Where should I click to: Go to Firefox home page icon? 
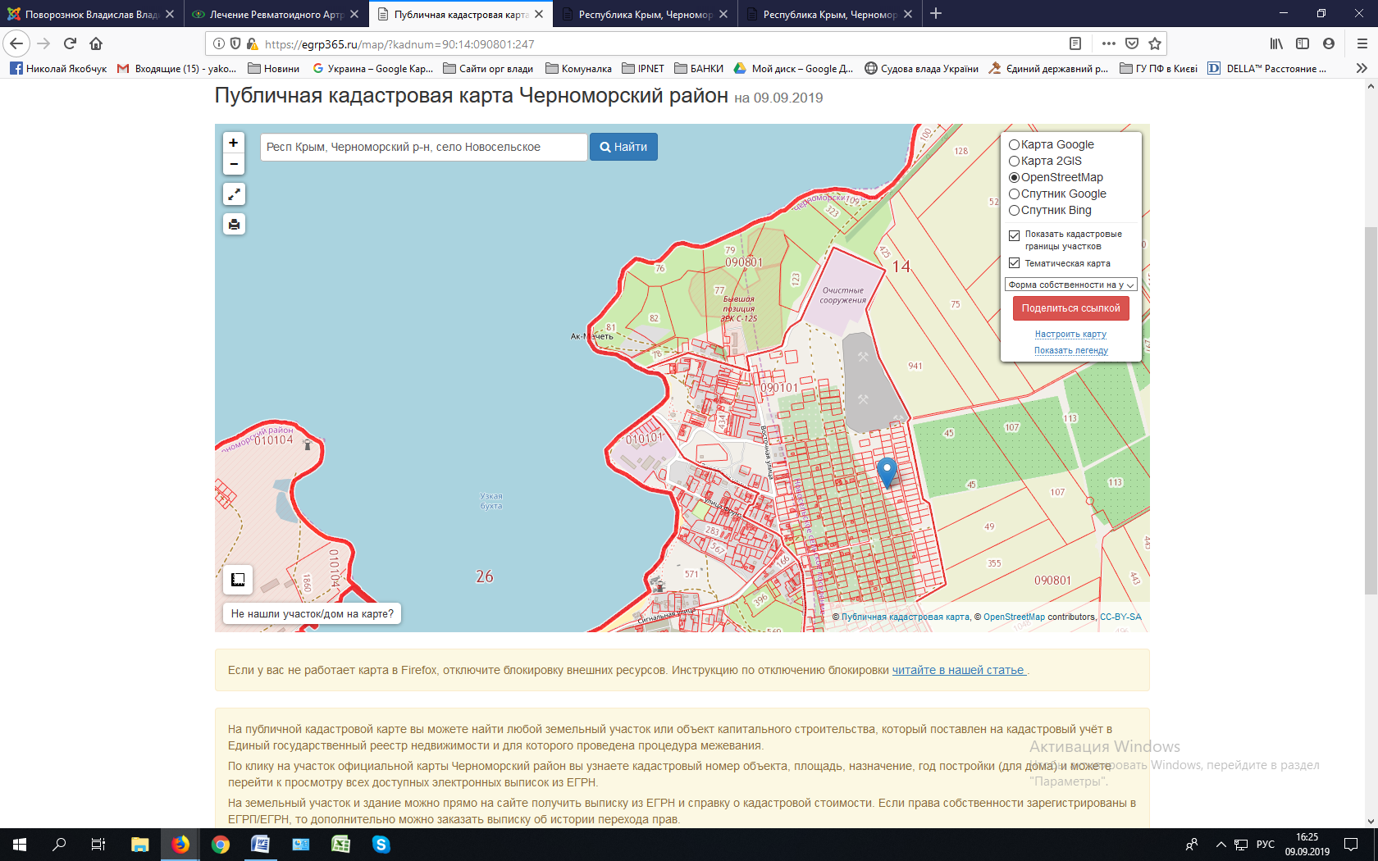[96, 43]
